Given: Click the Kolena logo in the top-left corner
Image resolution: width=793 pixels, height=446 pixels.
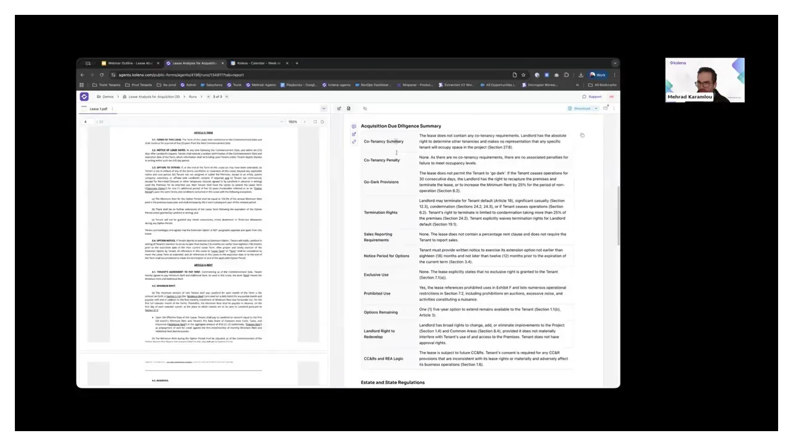Looking at the screenshot, I should pyautogui.click(x=84, y=97).
